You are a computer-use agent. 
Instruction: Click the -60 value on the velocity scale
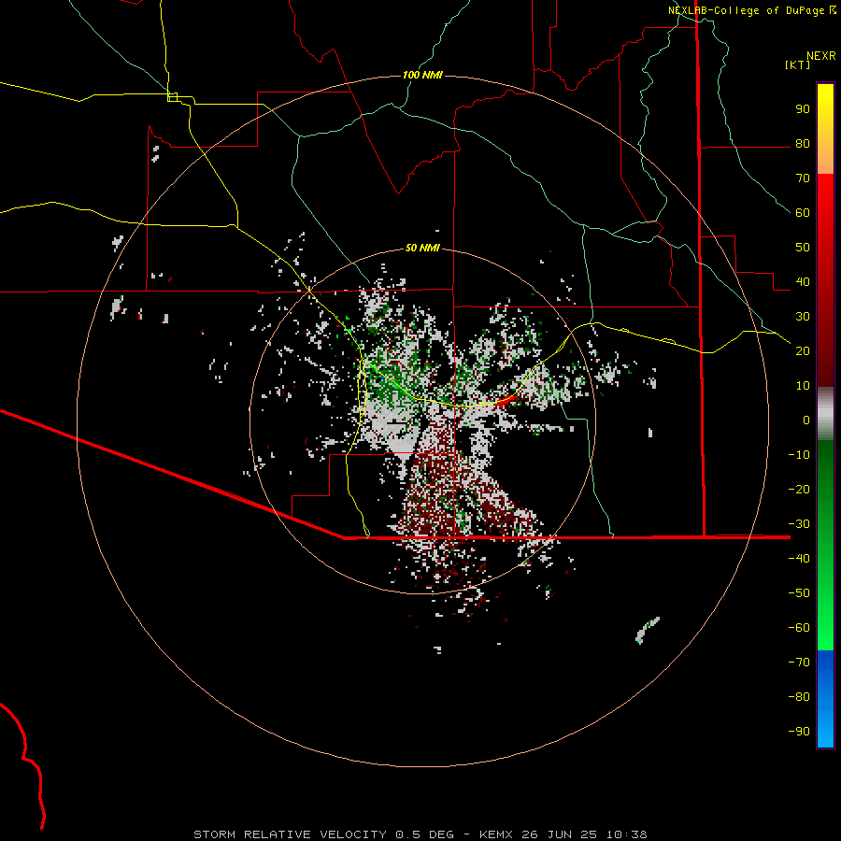click(799, 628)
